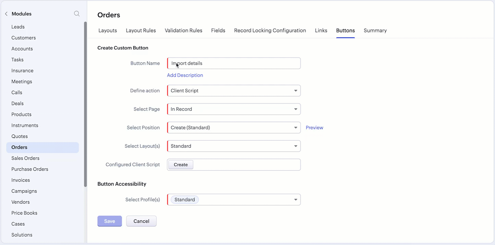This screenshot has height=245, width=495.
Task: Save the custom button
Action: point(110,221)
